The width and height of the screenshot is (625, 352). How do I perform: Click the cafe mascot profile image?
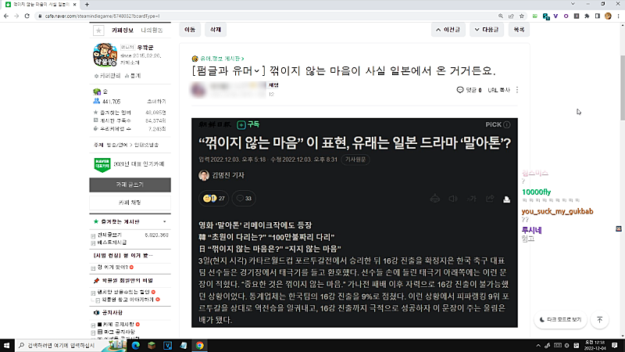click(x=105, y=55)
